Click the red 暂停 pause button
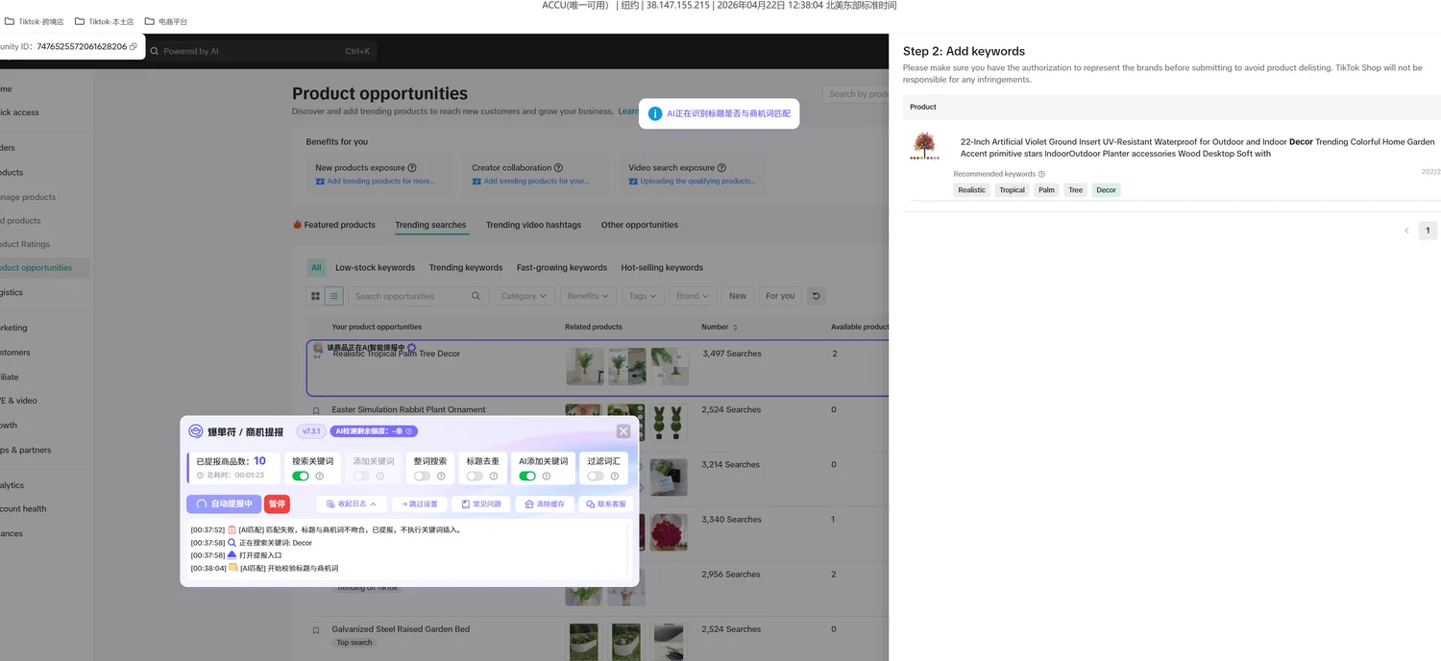 pyautogui.click(x=277, y=503)
